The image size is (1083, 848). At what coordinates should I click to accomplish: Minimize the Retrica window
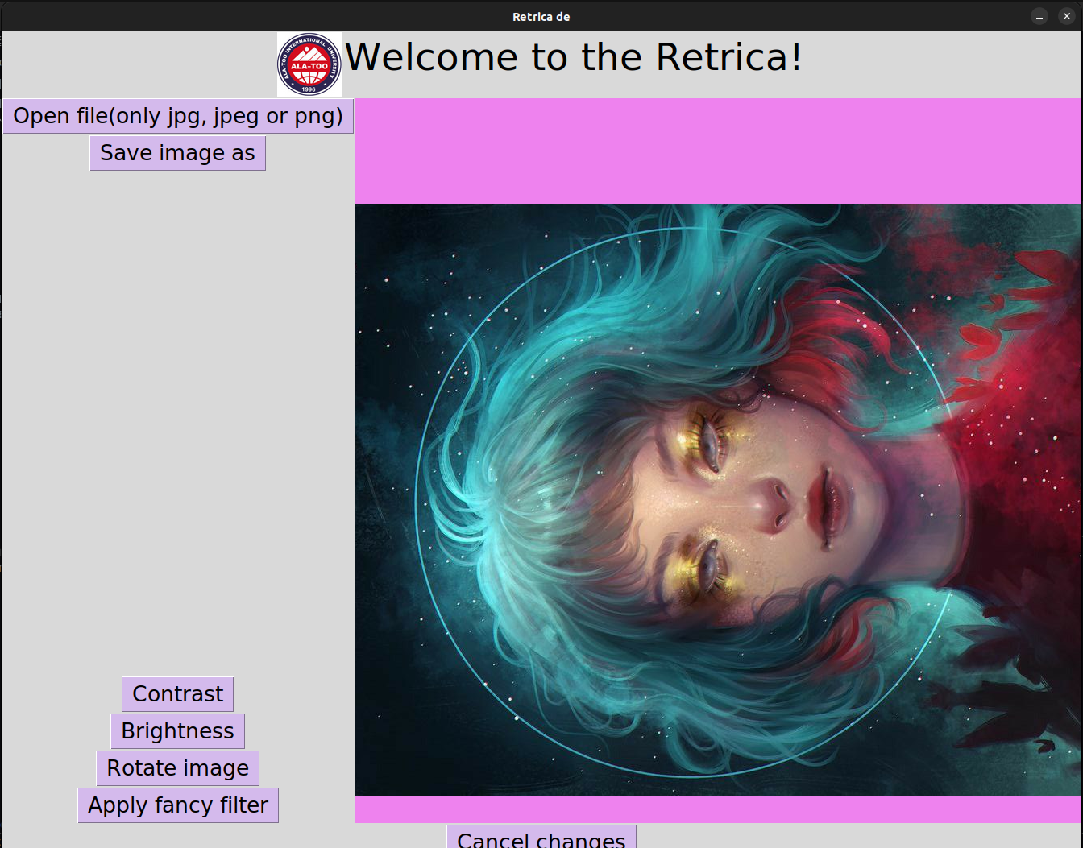[x=1039, y=15]
